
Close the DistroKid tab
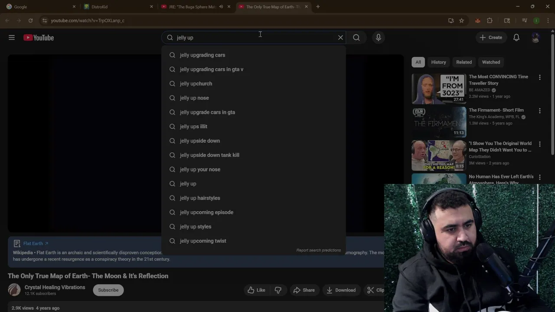pyautogui.click(x=151, y=6)
